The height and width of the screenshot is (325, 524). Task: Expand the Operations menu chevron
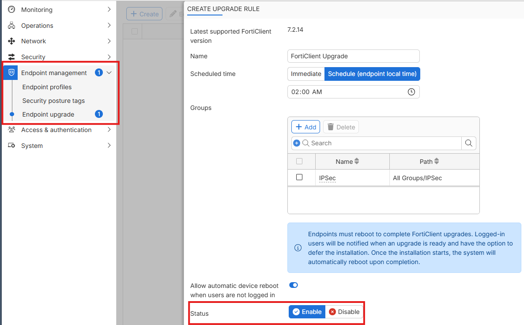[109, 26]
